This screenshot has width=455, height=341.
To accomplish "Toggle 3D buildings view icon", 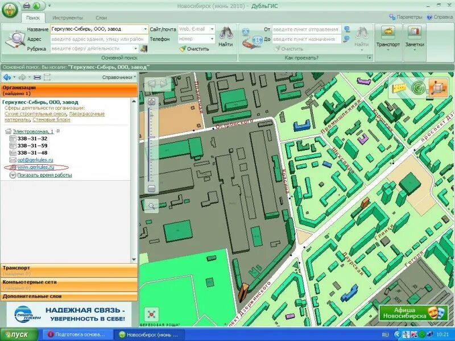I will 437,88.
